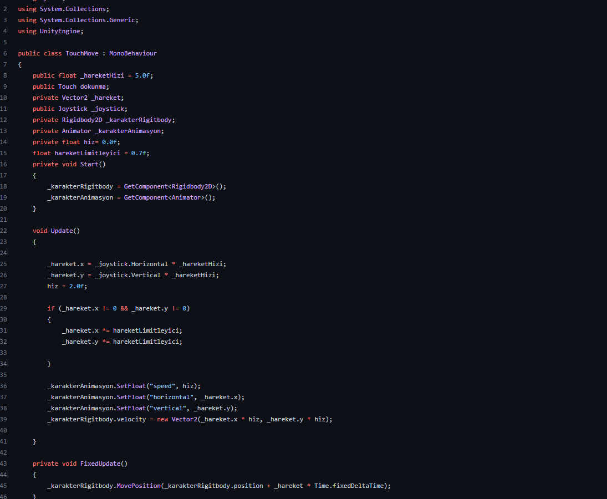The height and width of the screenshot is (499, 607).
Task: Click 'private void FixedUpdate()' header
Action: (80, 464)
